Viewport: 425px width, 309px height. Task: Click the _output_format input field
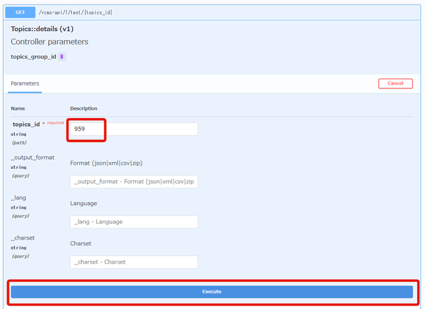[134, 181]
